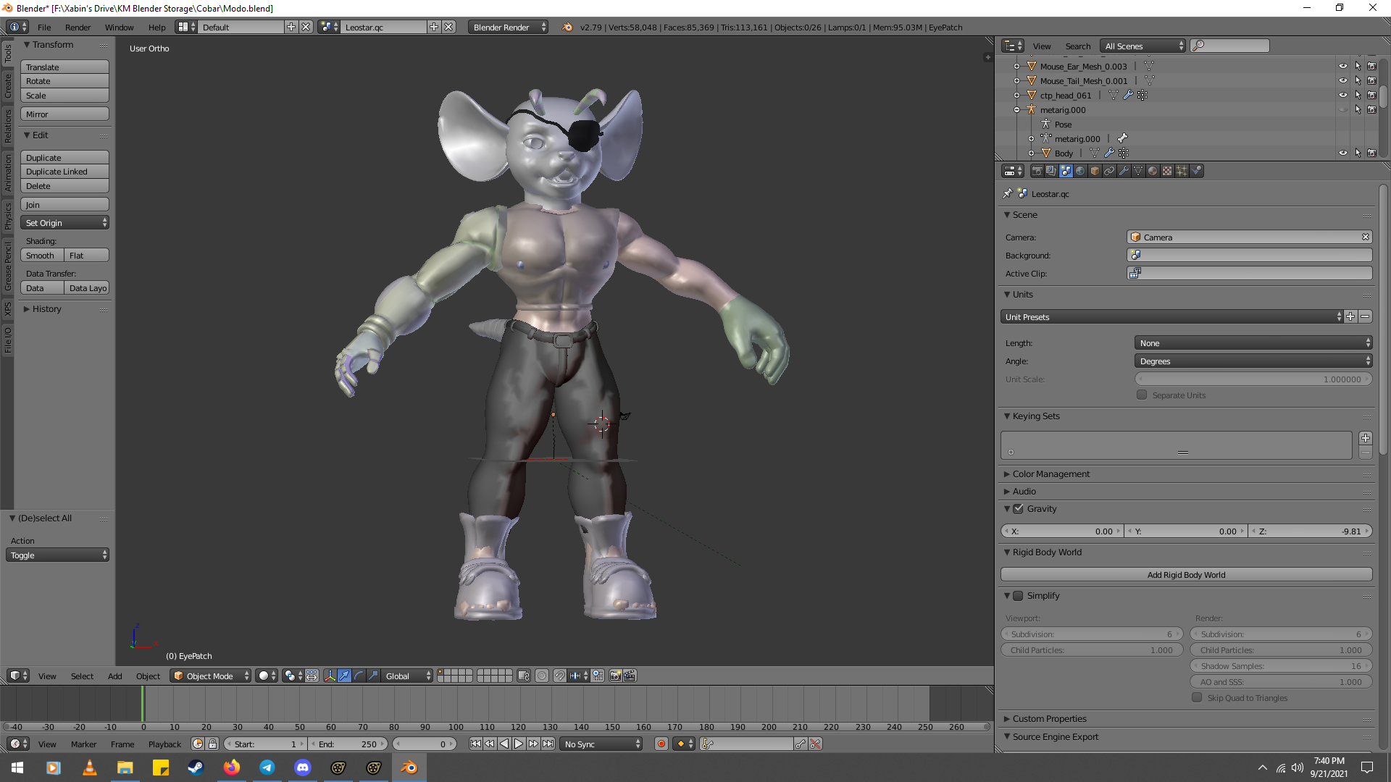The image size is (1391, 782).
Task: Toggle the snap magnet icon
Action: (x=560, y=676)
